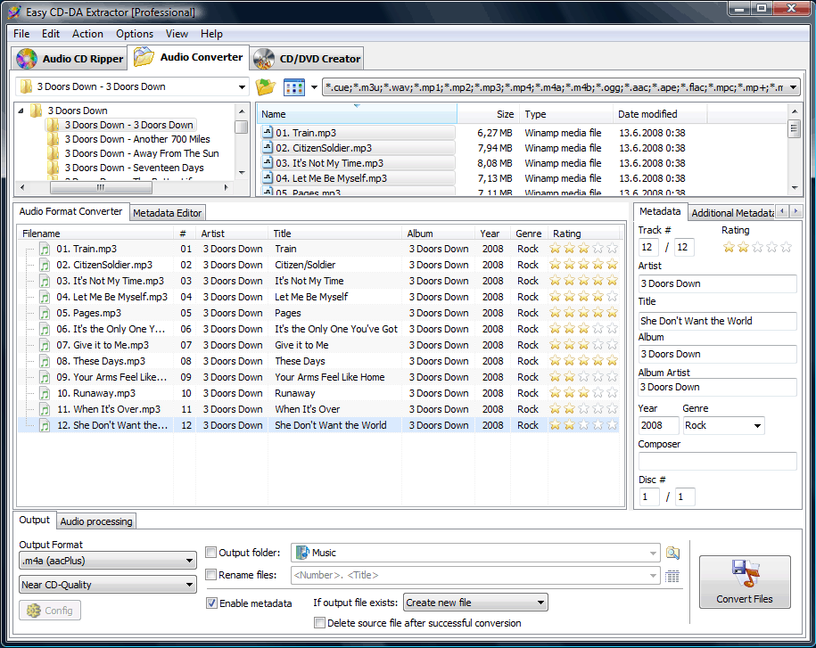Switch to the Audio processing tab
816x648 pixels.
(96, 521)
